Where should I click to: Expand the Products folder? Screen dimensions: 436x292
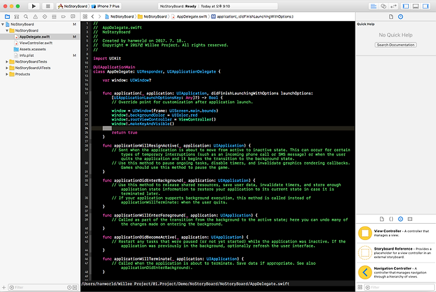7,74
